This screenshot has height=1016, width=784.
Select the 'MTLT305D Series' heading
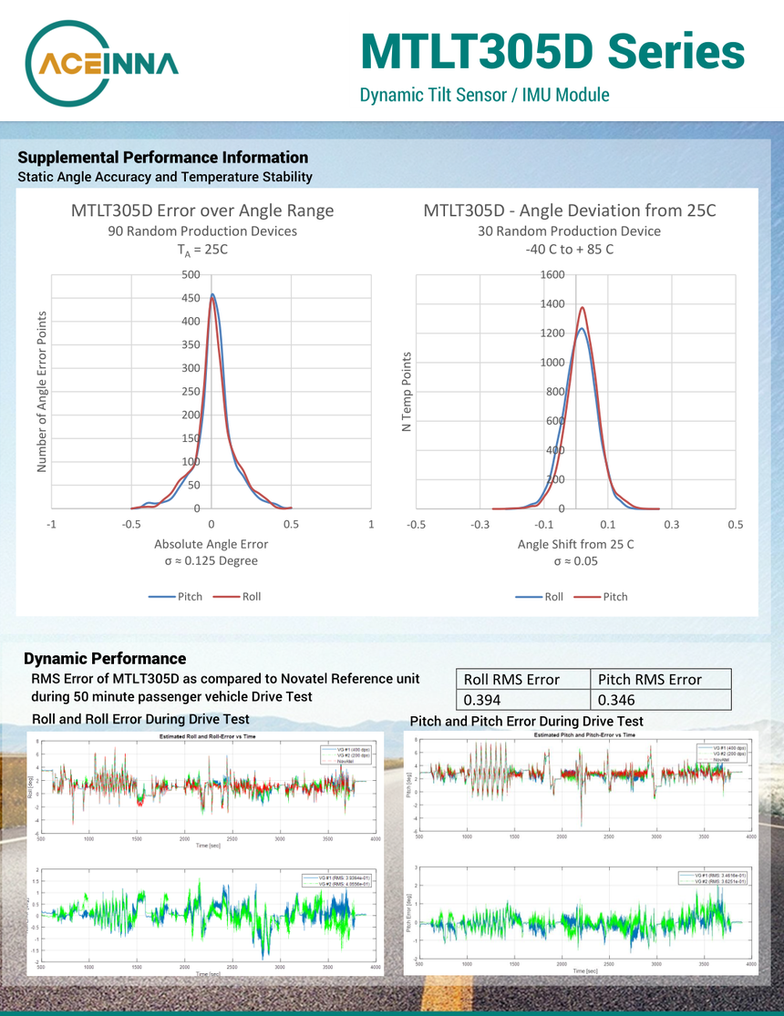[x=552, y=51]
